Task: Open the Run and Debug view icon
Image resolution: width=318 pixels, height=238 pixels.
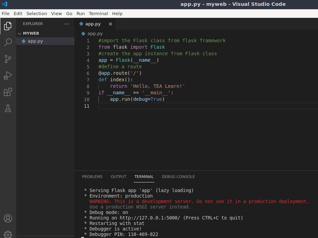Action: click(8, 75)
